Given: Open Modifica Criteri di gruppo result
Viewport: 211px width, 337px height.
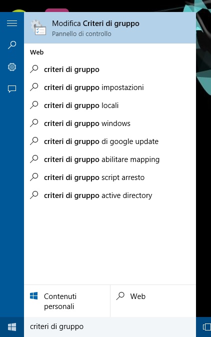Looking at the screenshot, I should click(110, 27).
